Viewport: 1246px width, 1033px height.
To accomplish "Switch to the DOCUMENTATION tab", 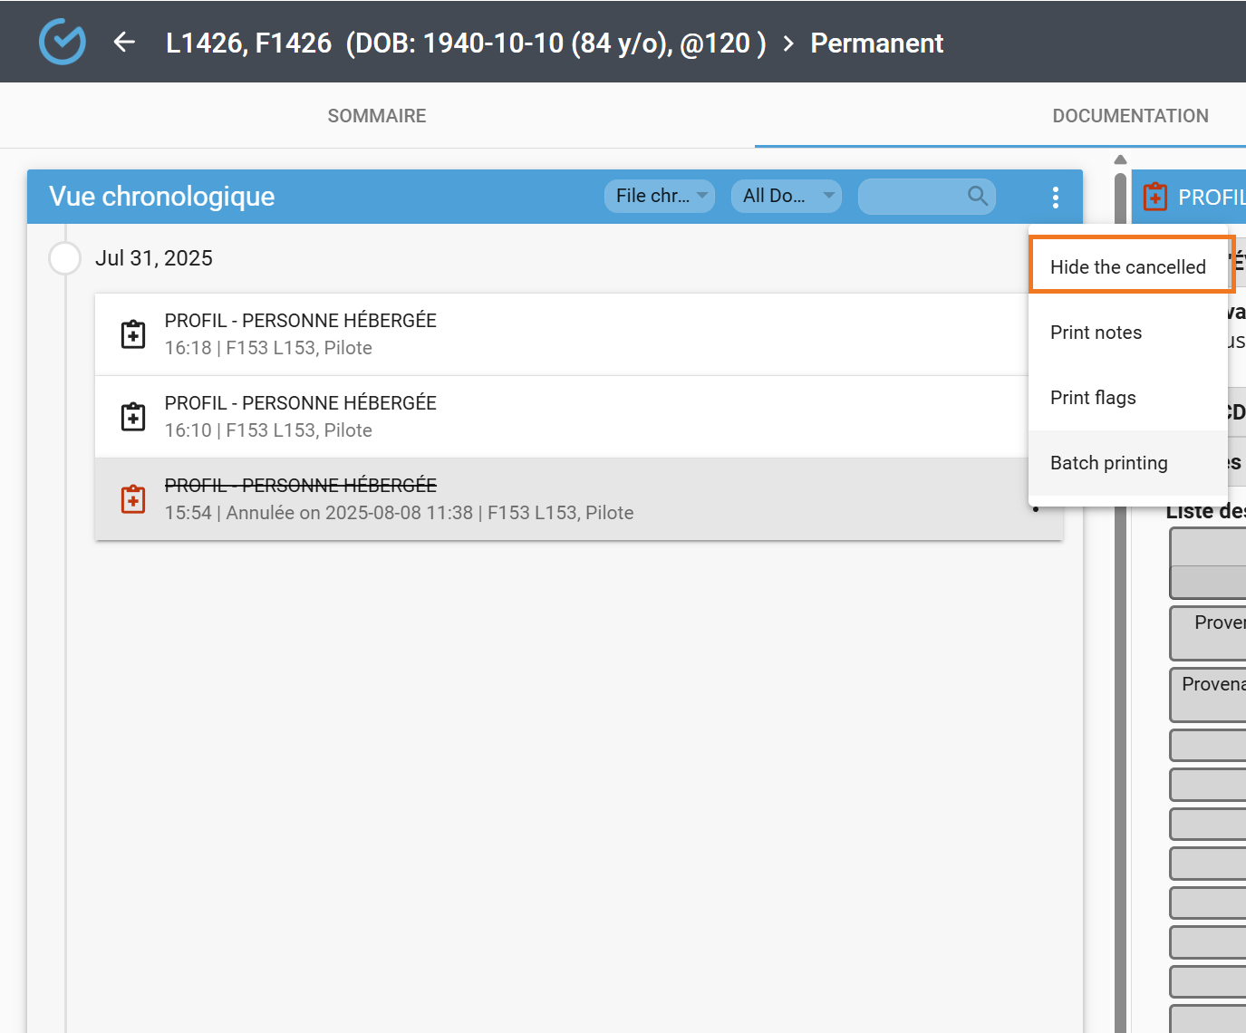I will pos(1129,116).
